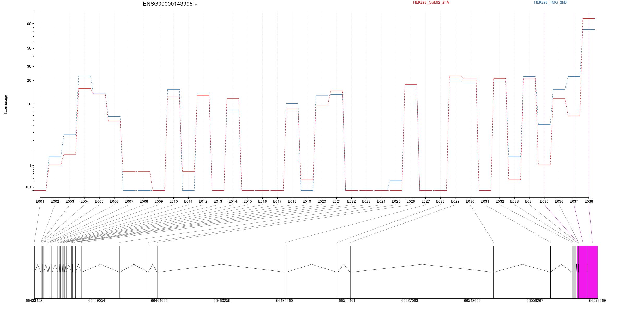
Task: Select exon label E005
Action: (x=99, y=201)
